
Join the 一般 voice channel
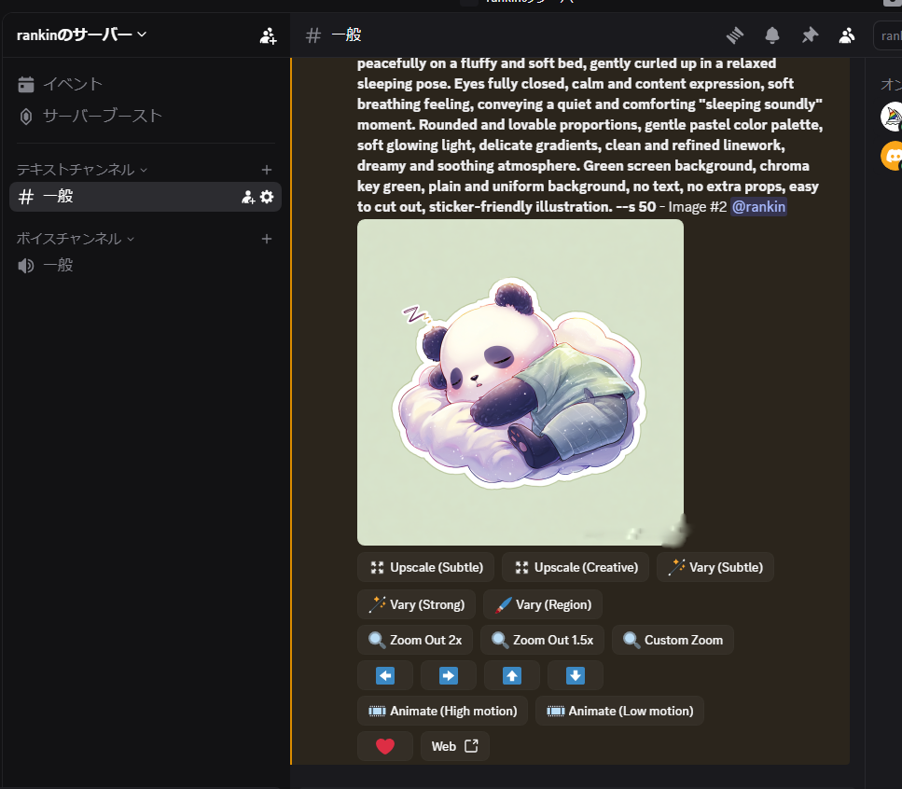click(x=58, y=266)
